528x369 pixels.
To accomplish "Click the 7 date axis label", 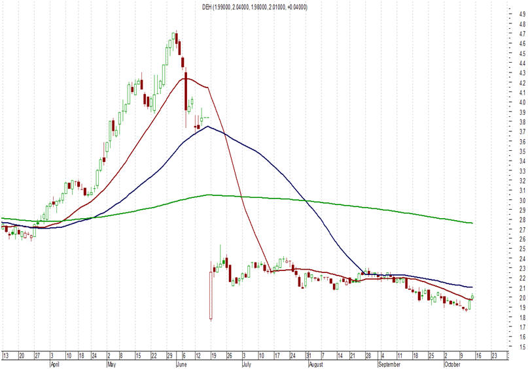I will click(323, 355).
